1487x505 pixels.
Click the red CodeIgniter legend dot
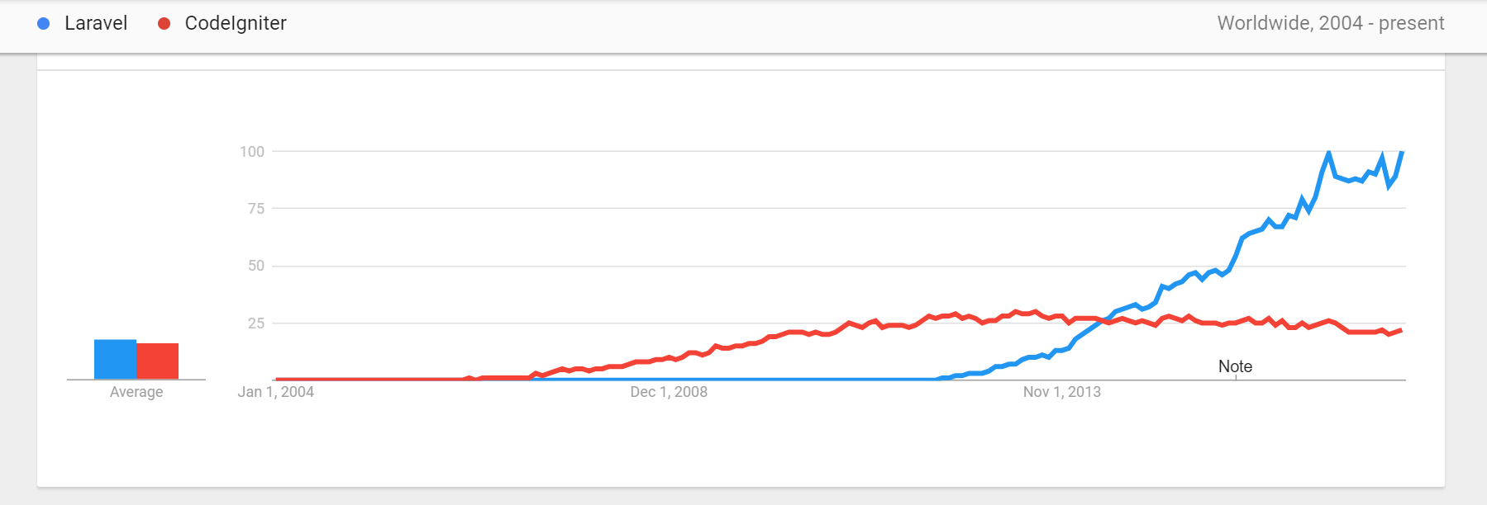[164, 24]
